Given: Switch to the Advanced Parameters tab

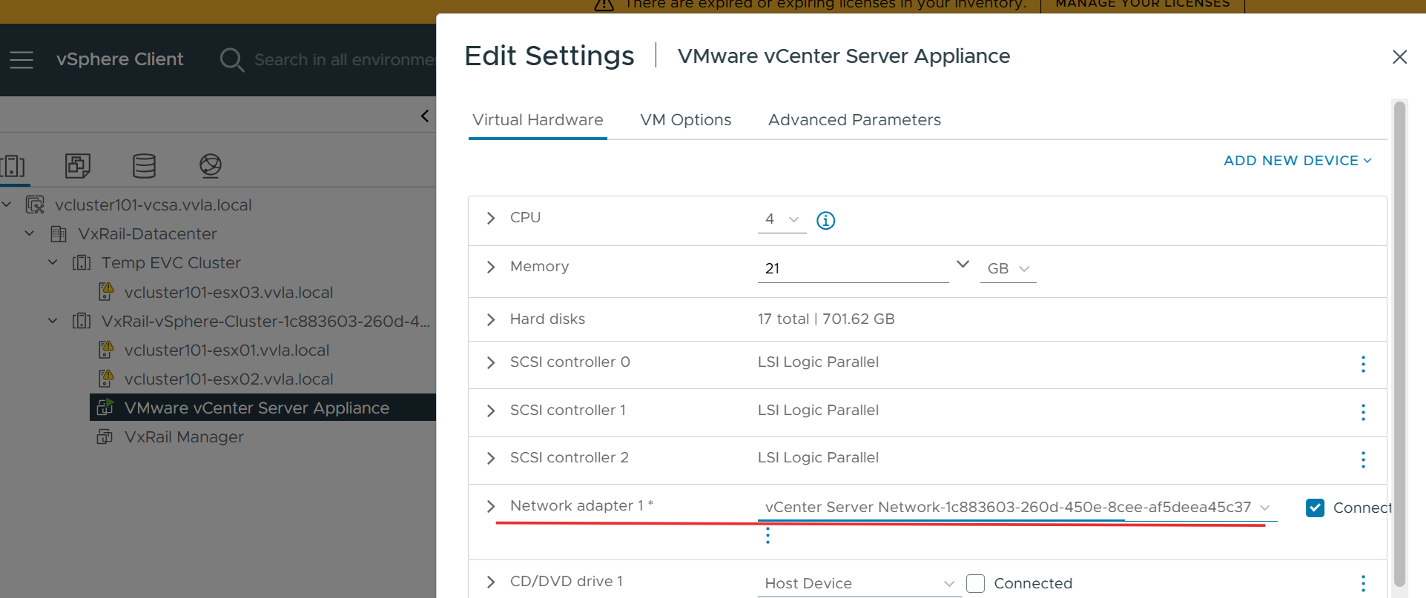Looking at the screenshot, I should click(854, 120).
